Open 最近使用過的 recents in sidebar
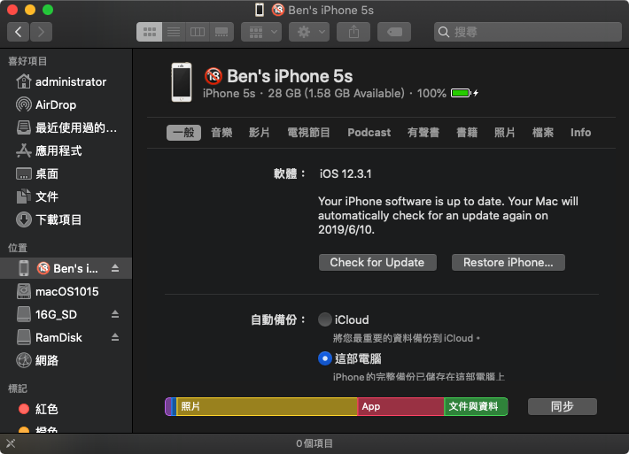629x454 pixels. tap(66, 127)
